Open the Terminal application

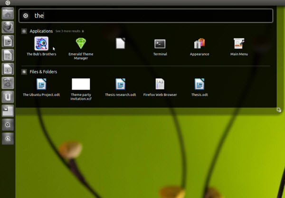(x=160, y=44)
